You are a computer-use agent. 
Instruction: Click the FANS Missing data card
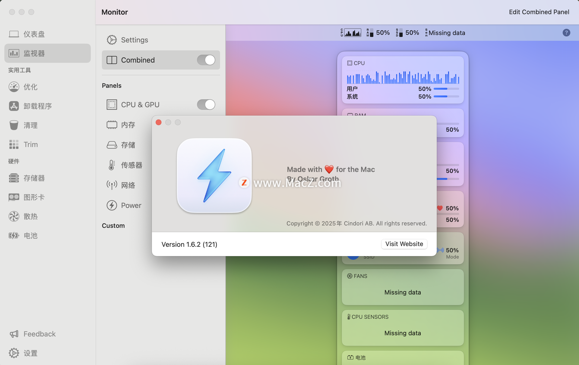click(403, 287)
